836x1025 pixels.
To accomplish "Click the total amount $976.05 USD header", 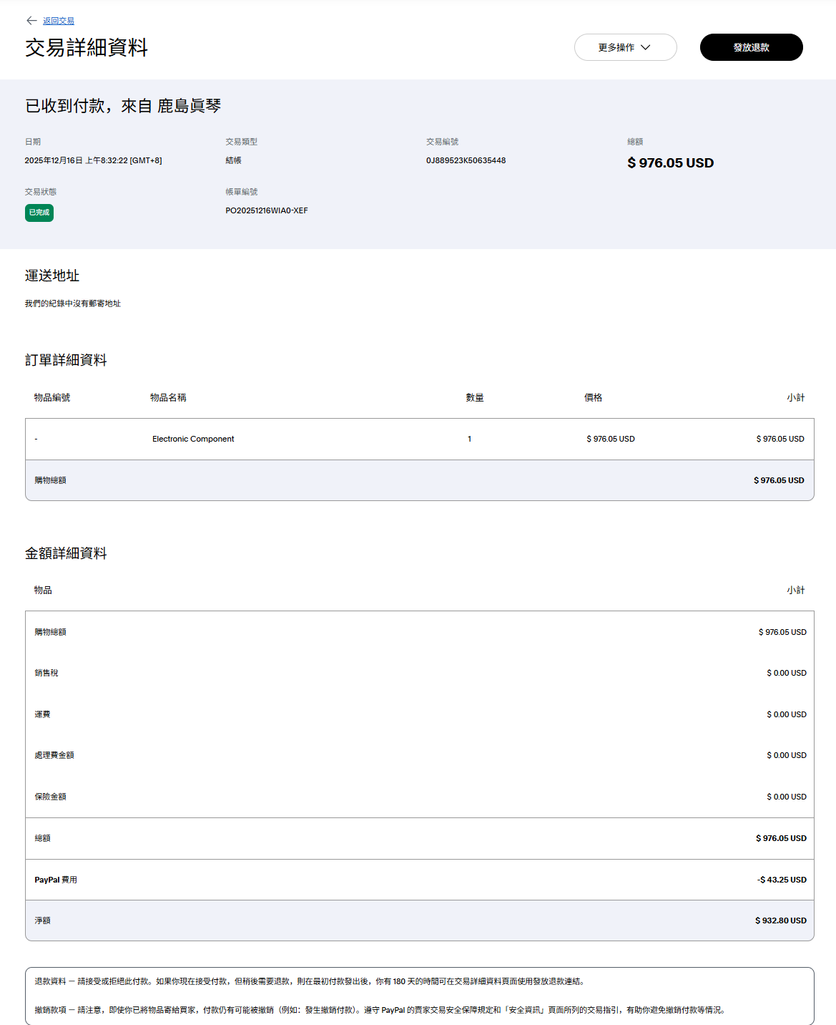I will point(670,163).
